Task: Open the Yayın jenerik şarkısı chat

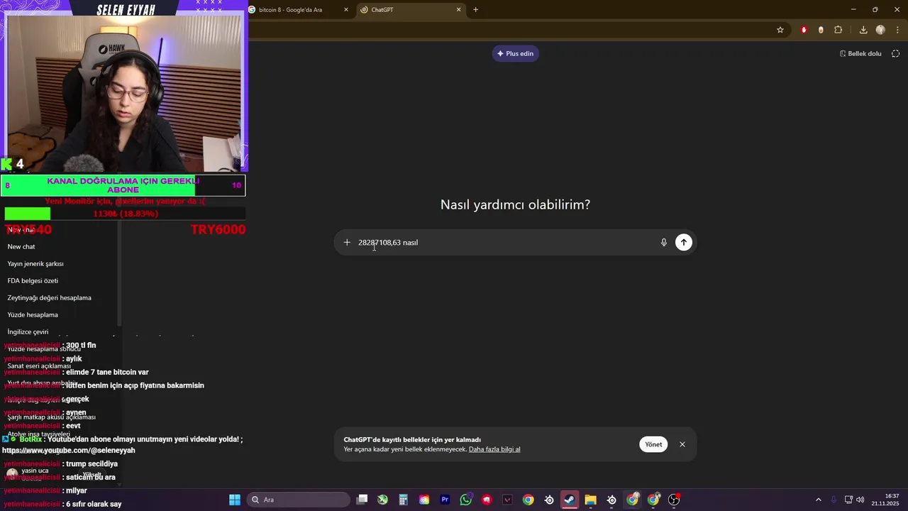Action: [35, 263]
